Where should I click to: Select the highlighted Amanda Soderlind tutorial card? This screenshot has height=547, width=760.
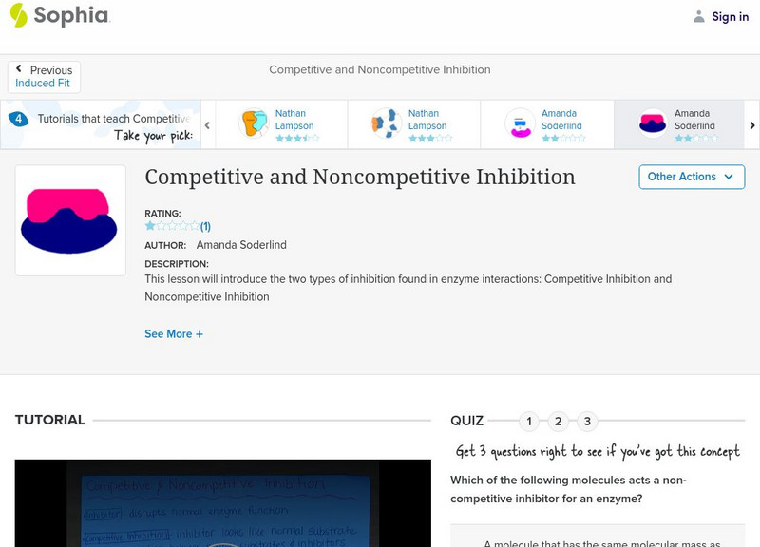click(679, 124)
